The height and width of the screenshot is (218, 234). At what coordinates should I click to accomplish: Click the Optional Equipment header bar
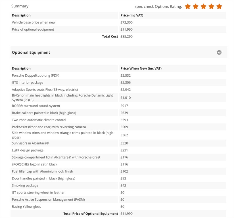pyautogui.click(x=114, y=53)
